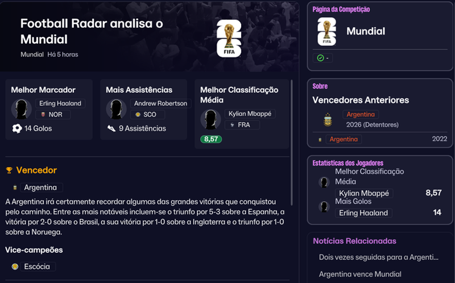Open the Escócia runner-up team link
Image resolution: width=455 pixels, height=283 pixels.
[x=37, y=267]
